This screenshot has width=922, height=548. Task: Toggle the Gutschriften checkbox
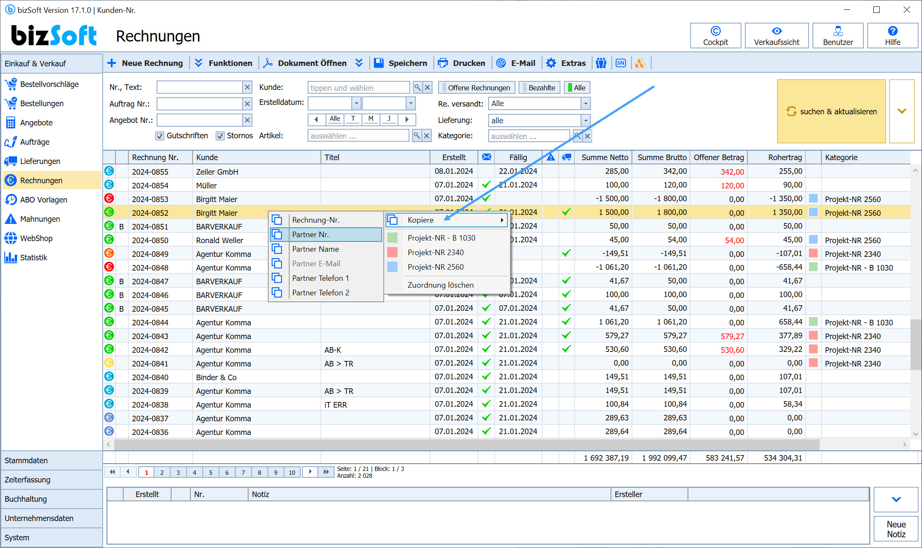pyautogui.click(x=160, y=136)
